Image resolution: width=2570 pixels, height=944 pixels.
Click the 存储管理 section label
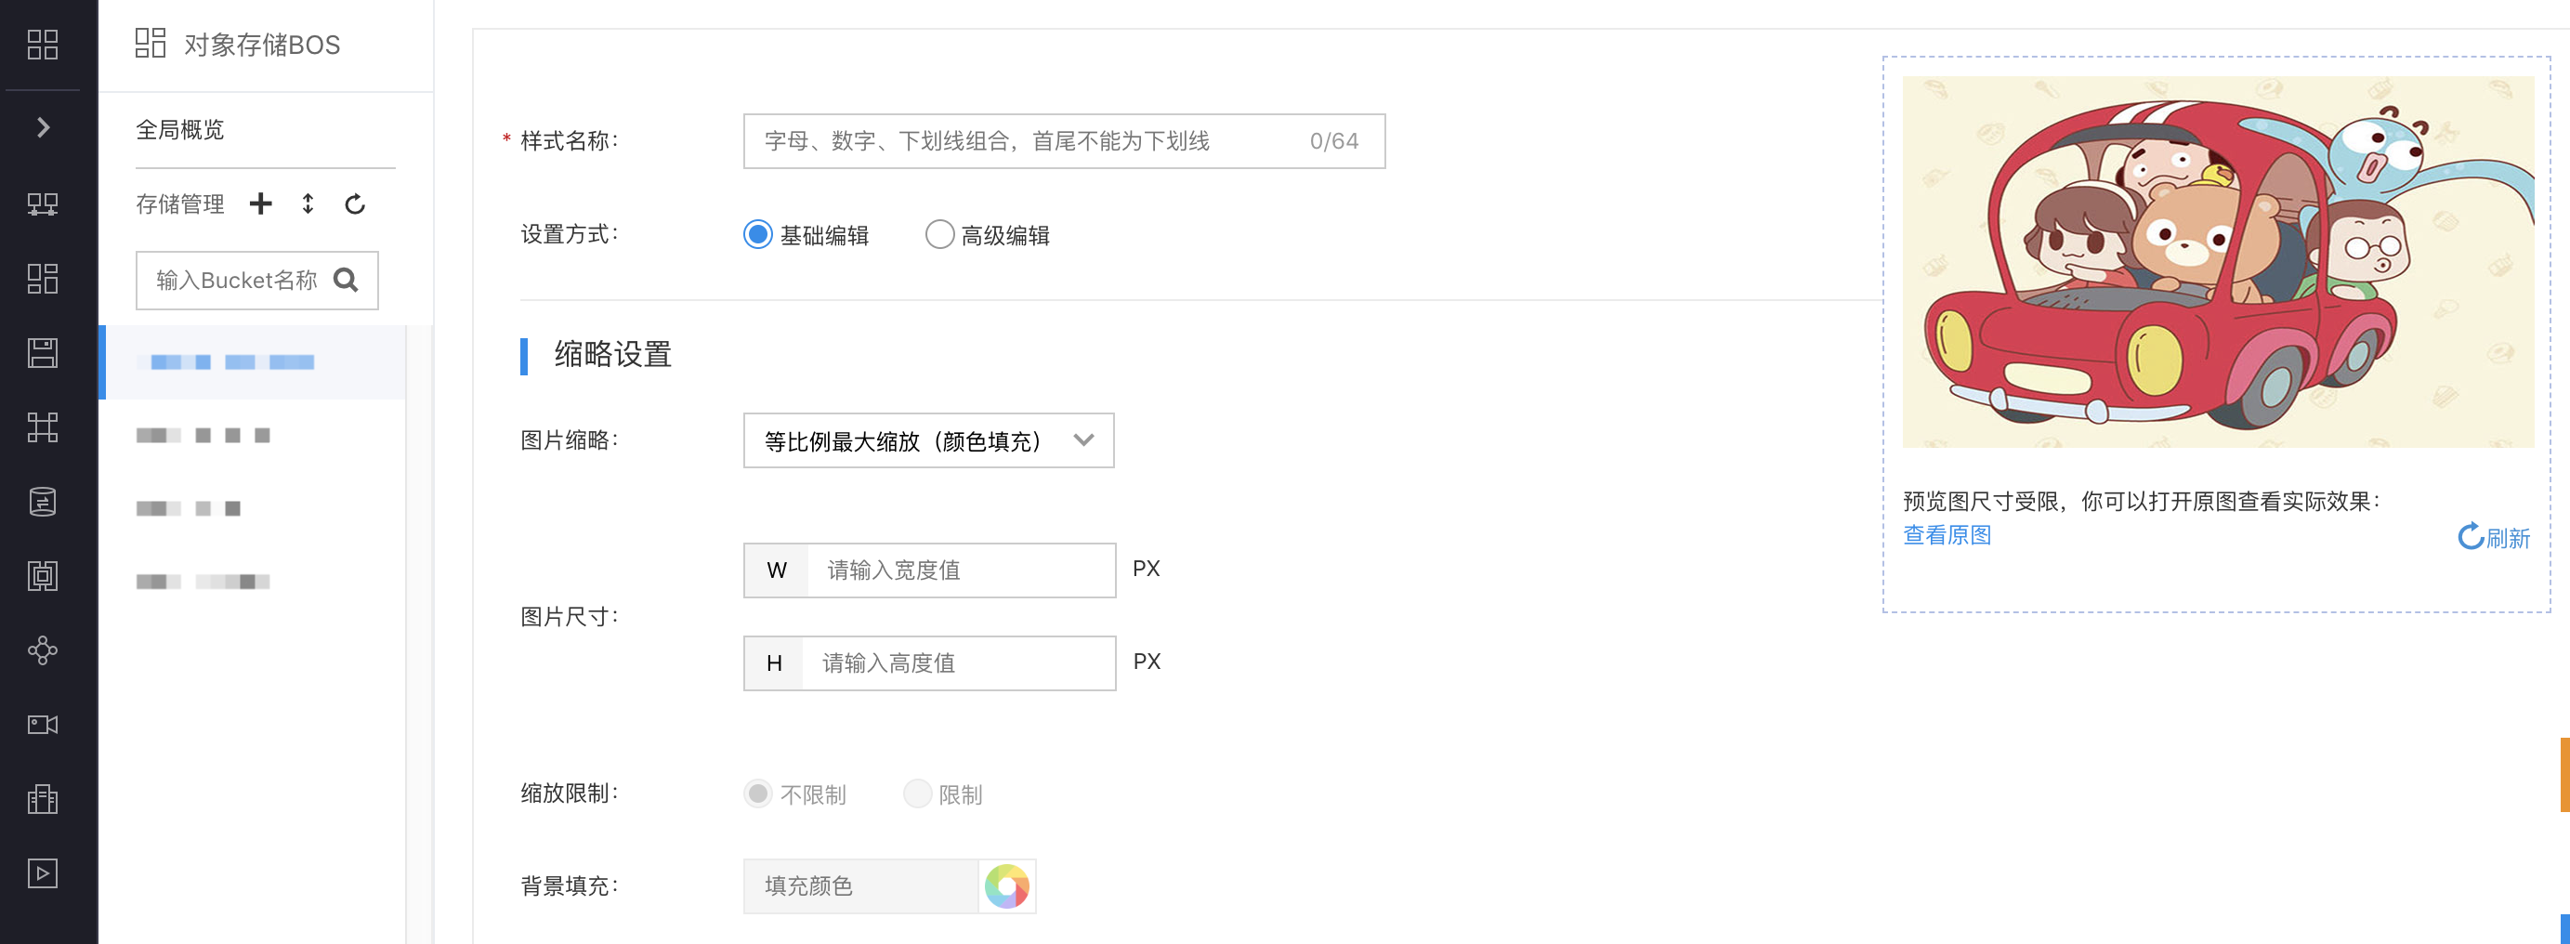point(179,204)
